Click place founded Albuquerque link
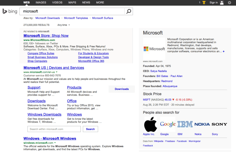This screenshot has width=236, height=152. [170, 86]
